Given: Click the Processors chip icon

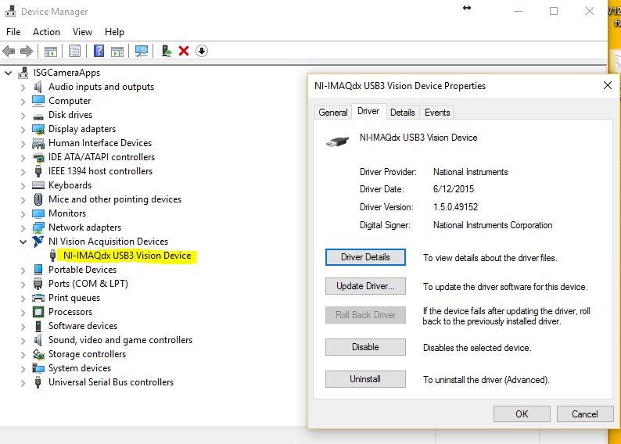Looking at the screenshot, I should (x=38, y=312).
